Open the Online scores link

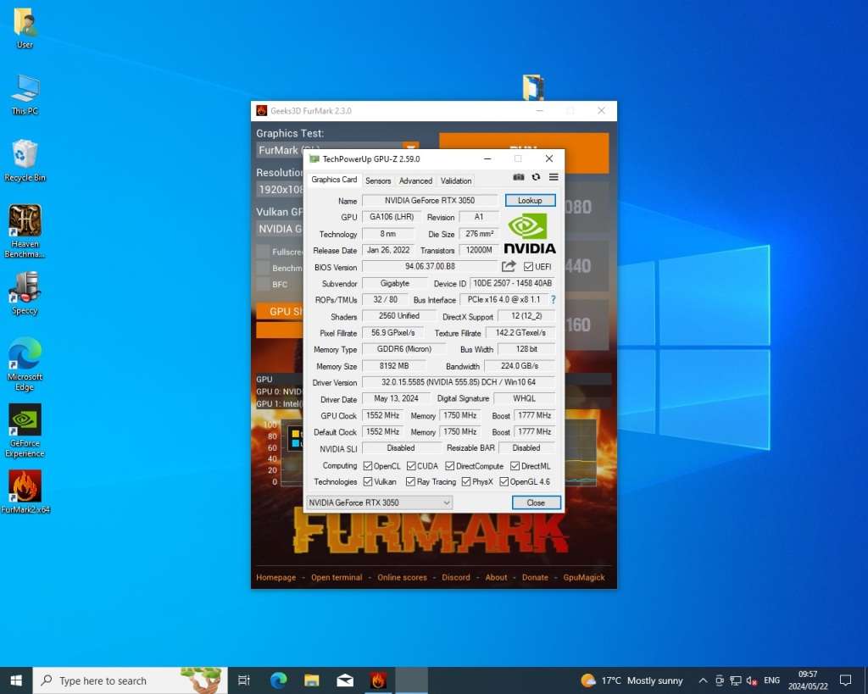coord(402,578)
